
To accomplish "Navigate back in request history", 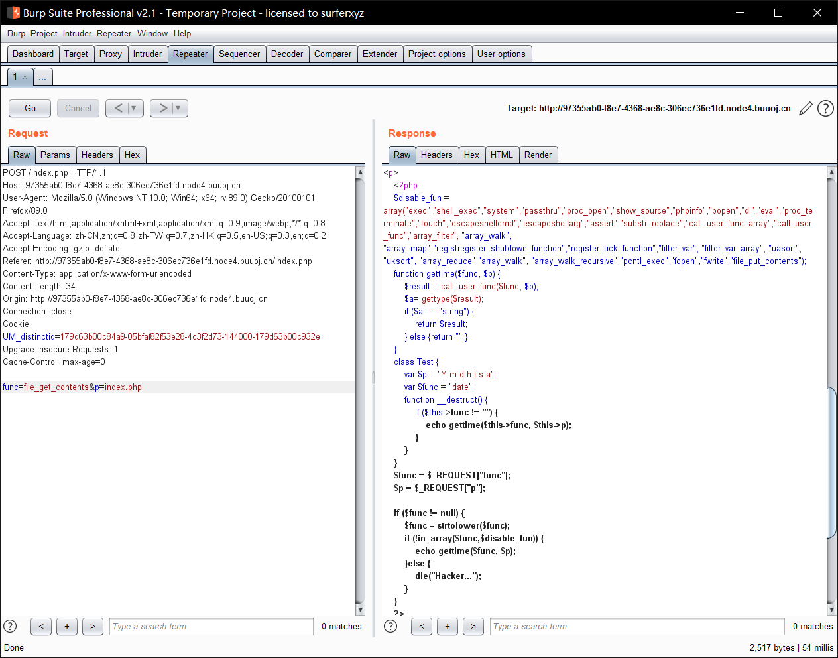I will coord(118,108).
